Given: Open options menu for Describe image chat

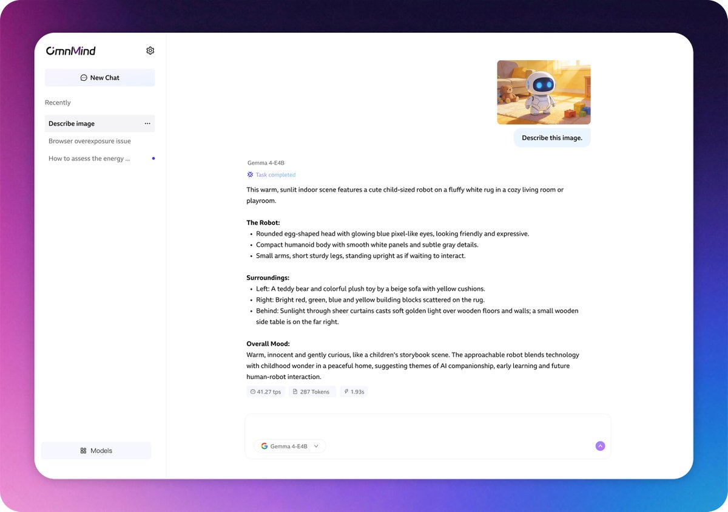Looking at the screenshot, I should coord(147,123).
